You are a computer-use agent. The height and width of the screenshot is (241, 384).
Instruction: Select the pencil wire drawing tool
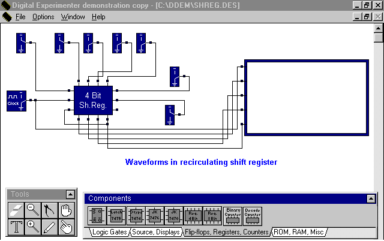(x=49, y=227)
